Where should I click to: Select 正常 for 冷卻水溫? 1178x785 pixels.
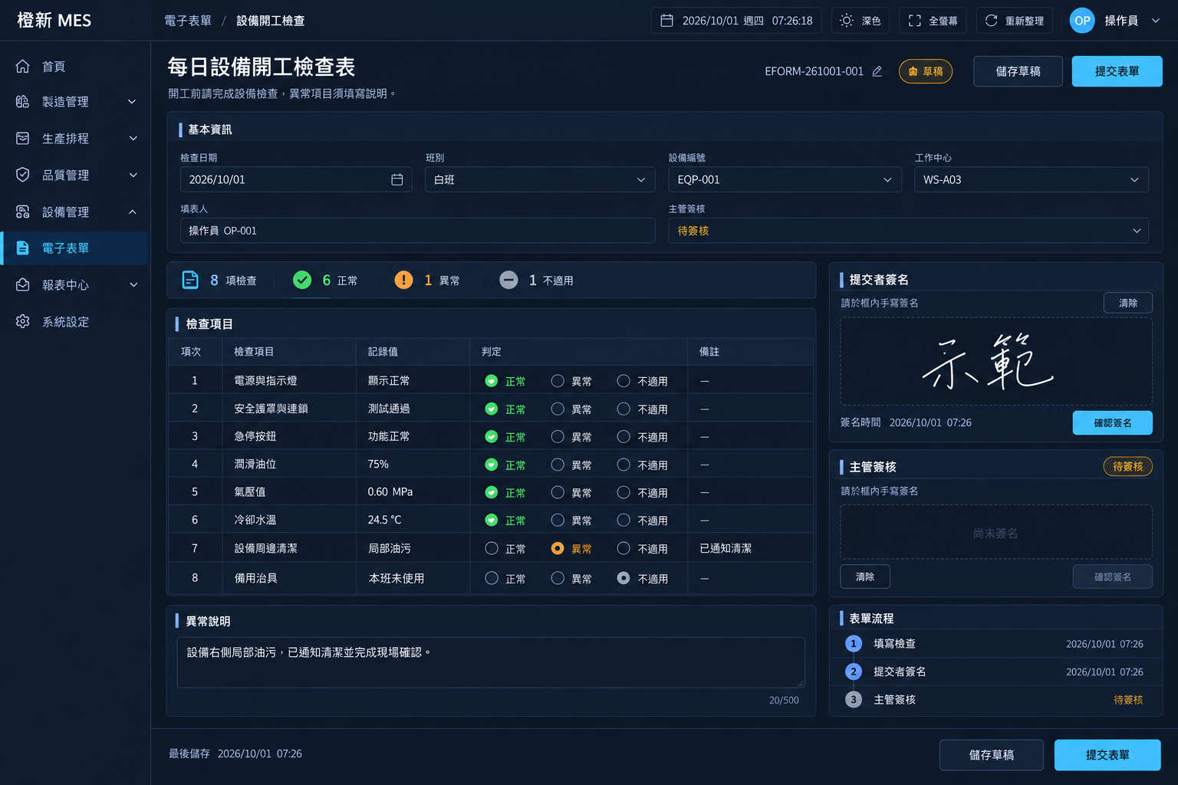coord(492,520)
